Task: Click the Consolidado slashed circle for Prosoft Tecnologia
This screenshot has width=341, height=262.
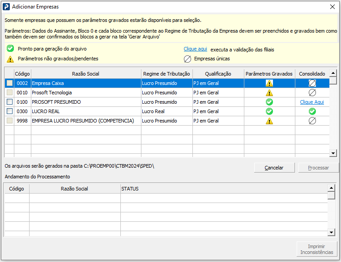Action: coord(312,93)
